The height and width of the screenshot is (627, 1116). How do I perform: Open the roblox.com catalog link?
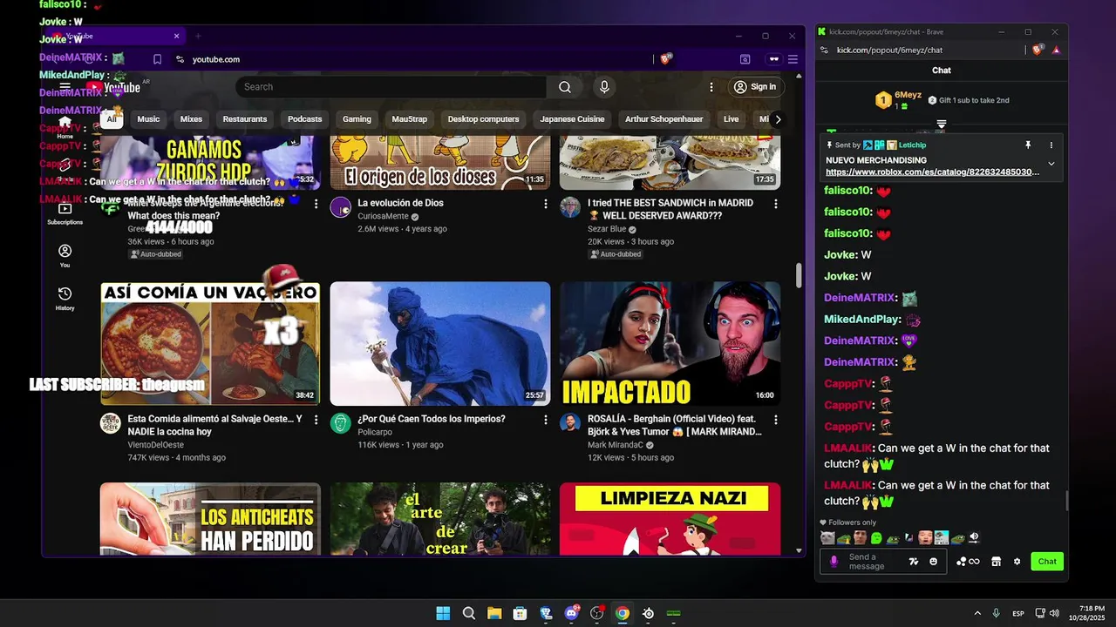(932, 172)
